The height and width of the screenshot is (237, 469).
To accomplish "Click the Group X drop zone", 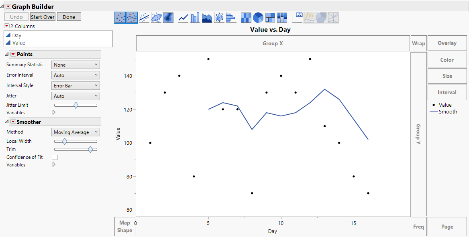I will pos(273,43).
